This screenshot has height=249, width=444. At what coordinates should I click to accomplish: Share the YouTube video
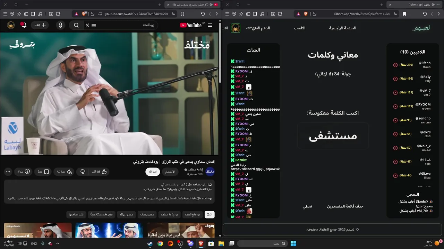[x=64, y=172]
